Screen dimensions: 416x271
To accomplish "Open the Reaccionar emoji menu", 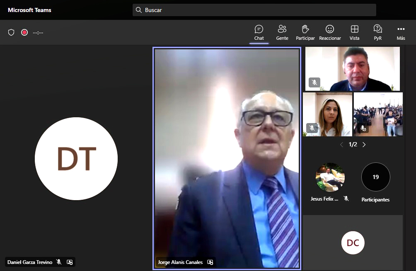I will click(x=330, y=32).
